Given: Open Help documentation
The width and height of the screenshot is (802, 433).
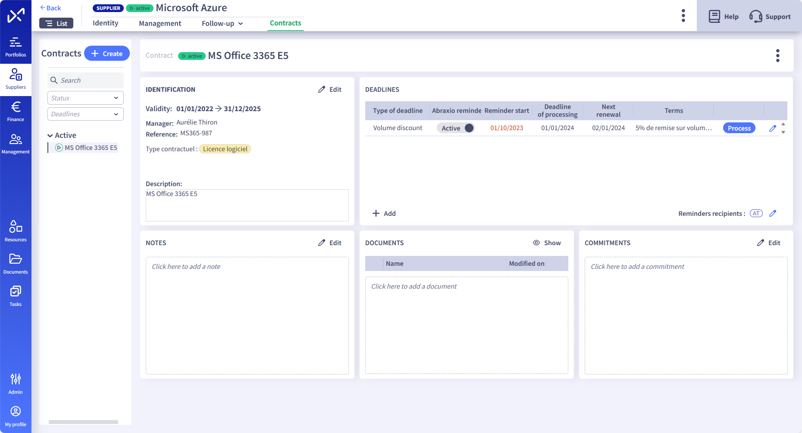Looking at the screenshot, I should 724,16.
